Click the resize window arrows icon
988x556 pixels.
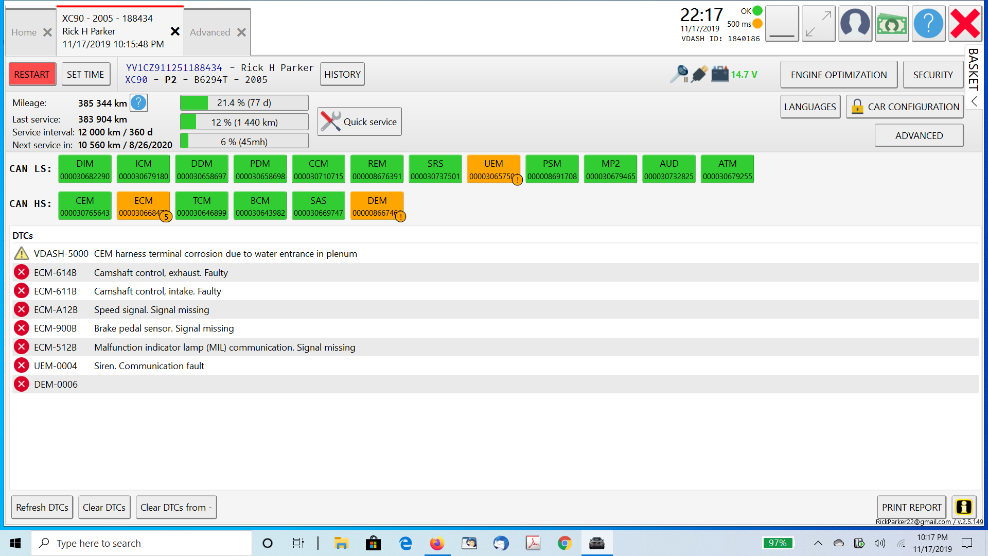pyautogui.click(x=818, y=24)
